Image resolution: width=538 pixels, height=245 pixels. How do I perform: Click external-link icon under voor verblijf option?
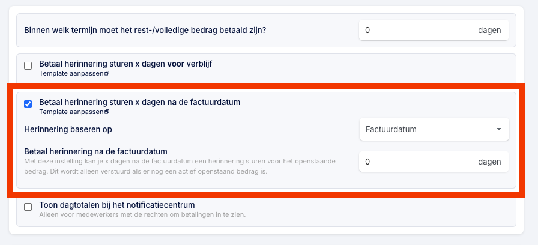click(x=107, y=73)
